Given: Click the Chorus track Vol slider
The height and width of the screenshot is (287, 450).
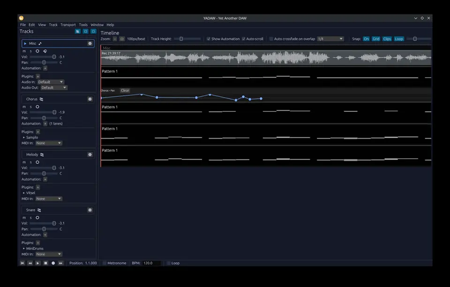Looking at the screenshot, I should coord(43,112).
